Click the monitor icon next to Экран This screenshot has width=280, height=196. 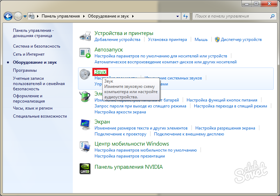pyautogui.click(x=85, y=125)
